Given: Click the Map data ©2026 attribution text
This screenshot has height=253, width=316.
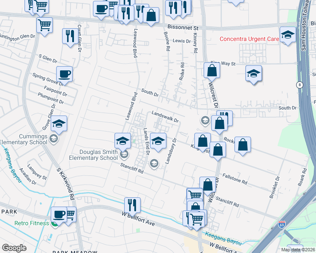Looking at the screenshot, I should coord(298,250).
